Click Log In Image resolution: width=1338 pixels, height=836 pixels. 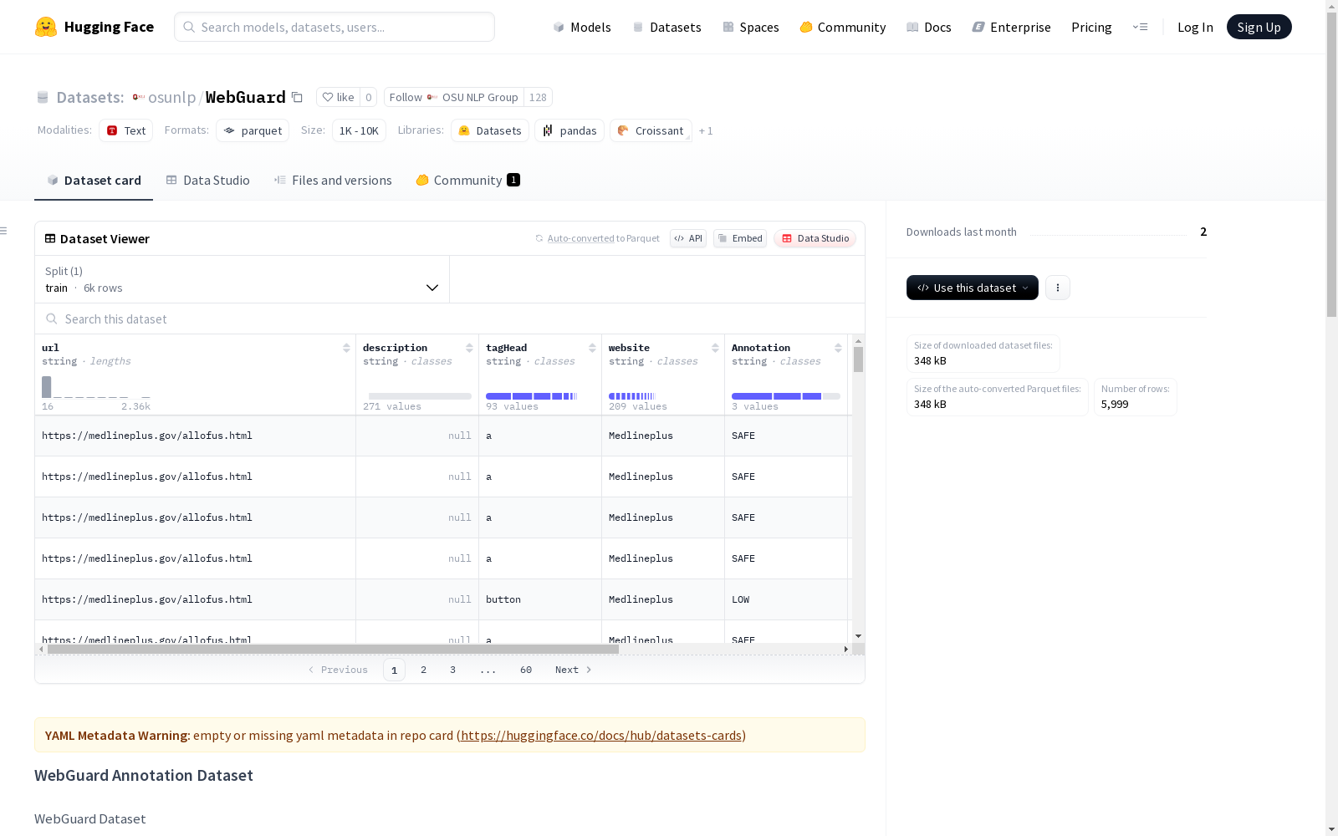(1195, 27)
